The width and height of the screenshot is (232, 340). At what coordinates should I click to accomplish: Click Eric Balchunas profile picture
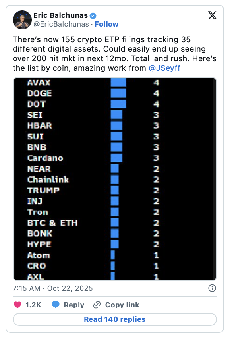coord(22,20)
